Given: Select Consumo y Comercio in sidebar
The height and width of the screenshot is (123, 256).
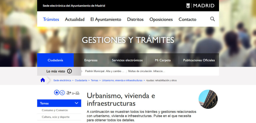Looking at the screenshot, I should 55,110.
